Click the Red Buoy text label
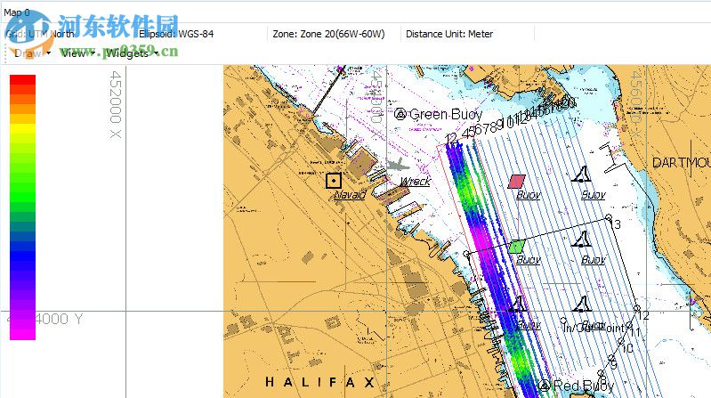This screenshot has width=711, height=398. point(584,386)
